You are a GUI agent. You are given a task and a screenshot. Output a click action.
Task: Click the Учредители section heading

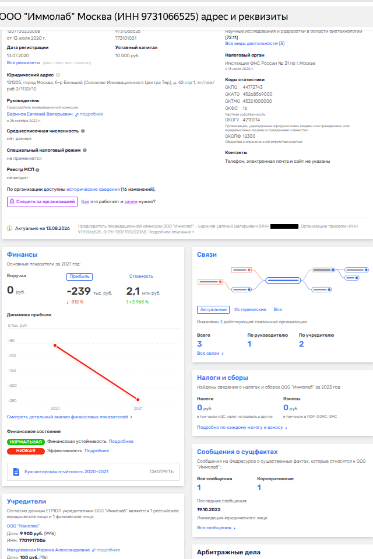pyautogui.click(x=26, y=501)
